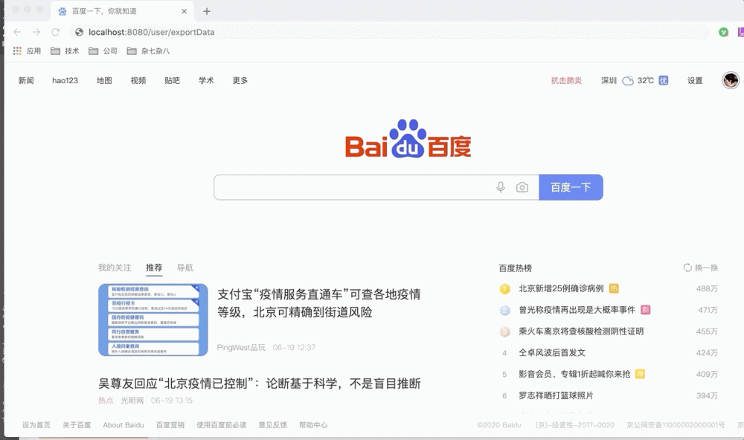Click the 百度一下 search button
This screenshot has width=744, height=440.
571,187
